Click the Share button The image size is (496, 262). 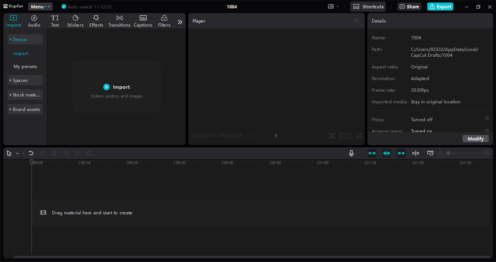409,7
